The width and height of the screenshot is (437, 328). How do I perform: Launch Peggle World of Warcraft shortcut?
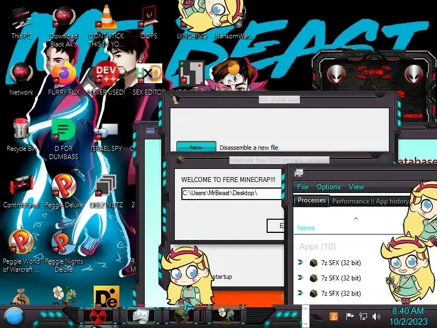(21, 251)
